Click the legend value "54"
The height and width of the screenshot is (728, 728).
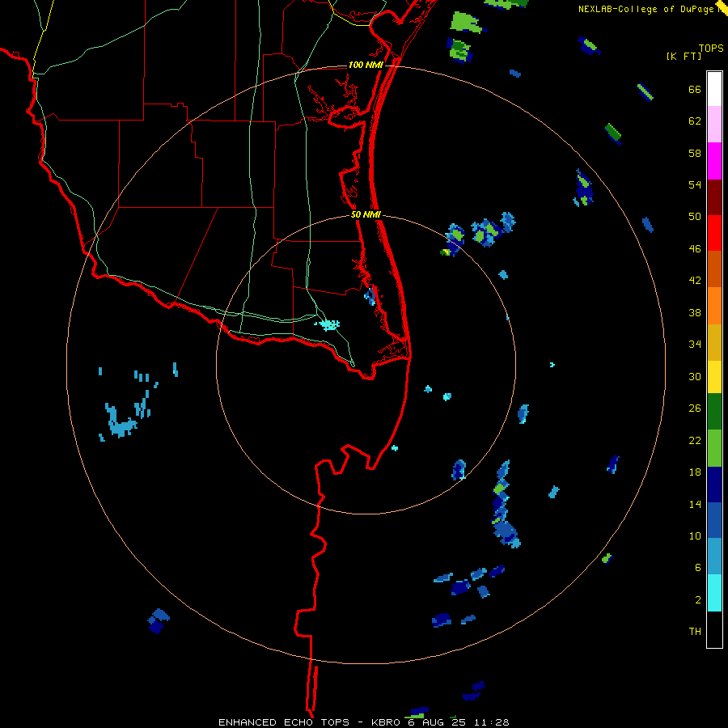[695, 184]
